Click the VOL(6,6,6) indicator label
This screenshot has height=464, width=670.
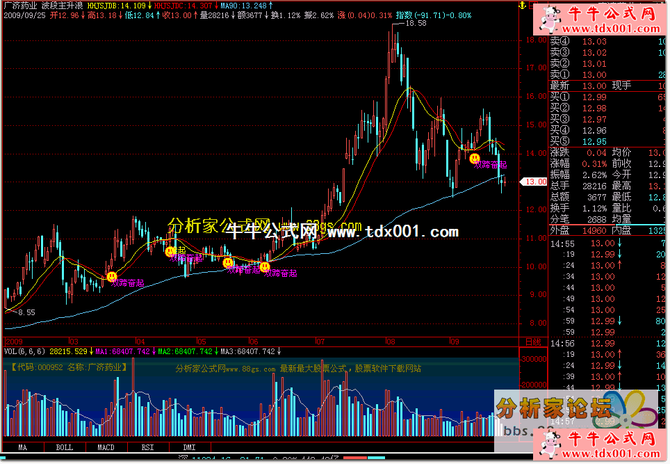point(24,351)
